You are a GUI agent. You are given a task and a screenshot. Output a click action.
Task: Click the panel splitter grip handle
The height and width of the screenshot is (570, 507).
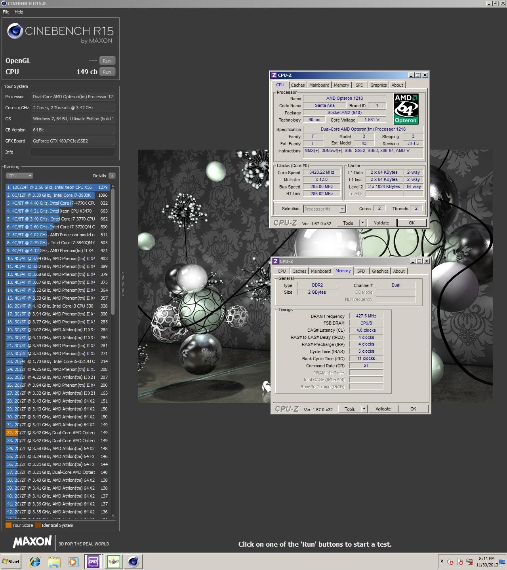pos(123,284)
